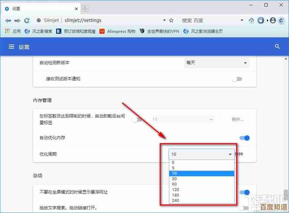Click the user profile avatar icon

[x=273, y=20]
